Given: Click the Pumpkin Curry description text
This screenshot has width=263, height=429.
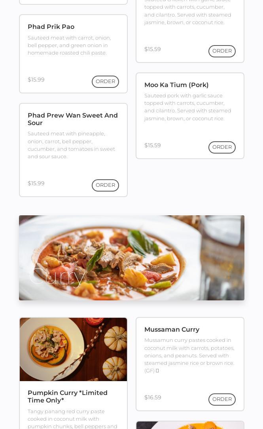Looking at the screenshot, I should pos(72,419).
